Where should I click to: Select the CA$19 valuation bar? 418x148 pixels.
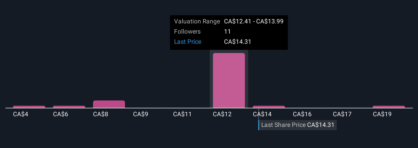389,107
